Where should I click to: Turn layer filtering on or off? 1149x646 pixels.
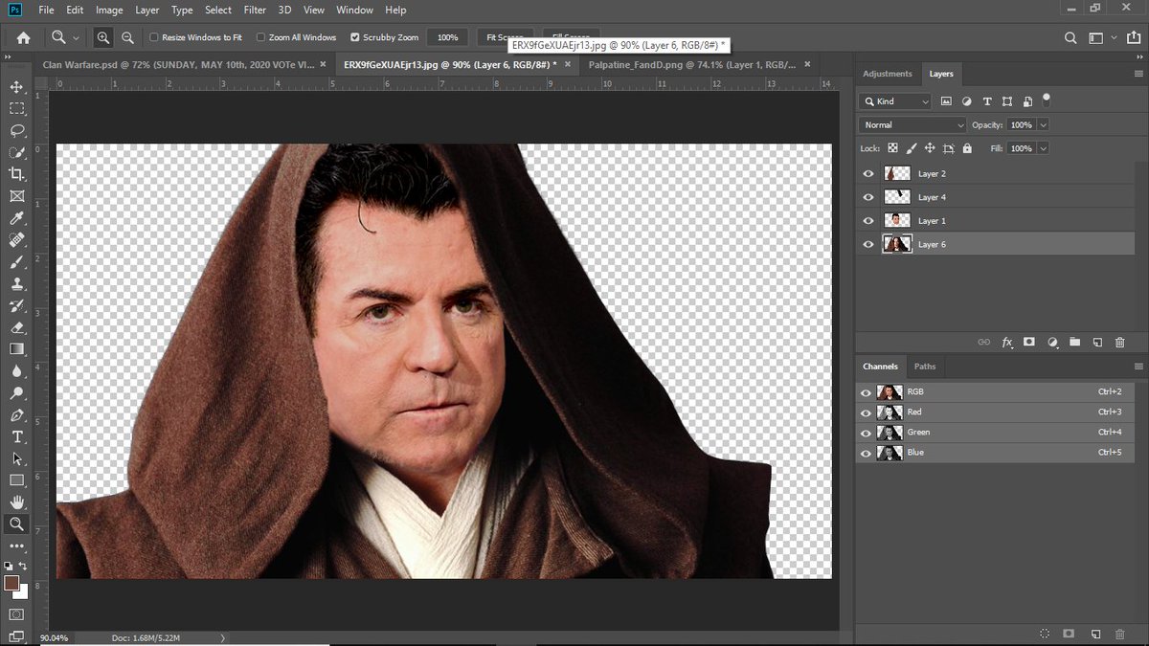pos(1047,98)
